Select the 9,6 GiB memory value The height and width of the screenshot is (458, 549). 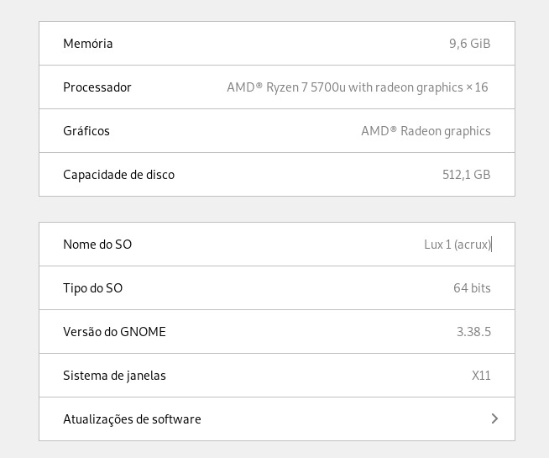(x=469, y=44)
